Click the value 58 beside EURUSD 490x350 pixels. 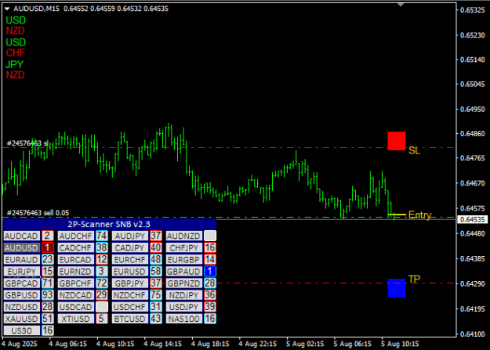[156, 272]
